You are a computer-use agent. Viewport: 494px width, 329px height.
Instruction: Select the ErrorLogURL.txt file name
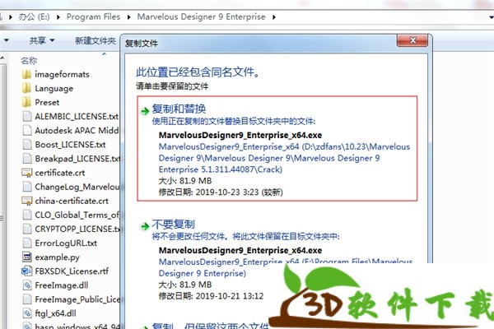[66, 243]
